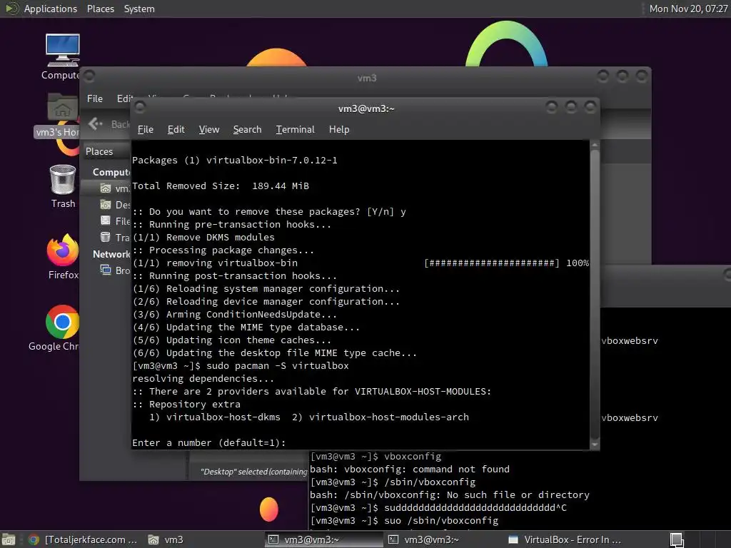Open the Applications menu in top panel
731x548 pixels.
coord(51,9)
